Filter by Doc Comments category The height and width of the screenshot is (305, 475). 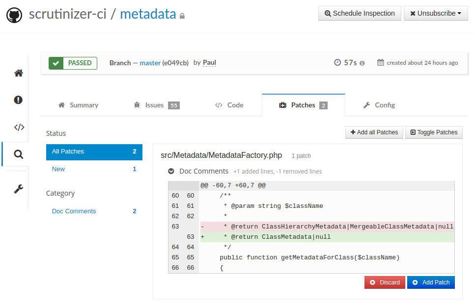(94, 211)
